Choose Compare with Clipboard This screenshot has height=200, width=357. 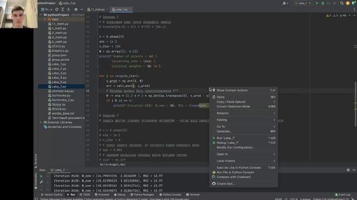pyautogui.click(x=243, y=177)
